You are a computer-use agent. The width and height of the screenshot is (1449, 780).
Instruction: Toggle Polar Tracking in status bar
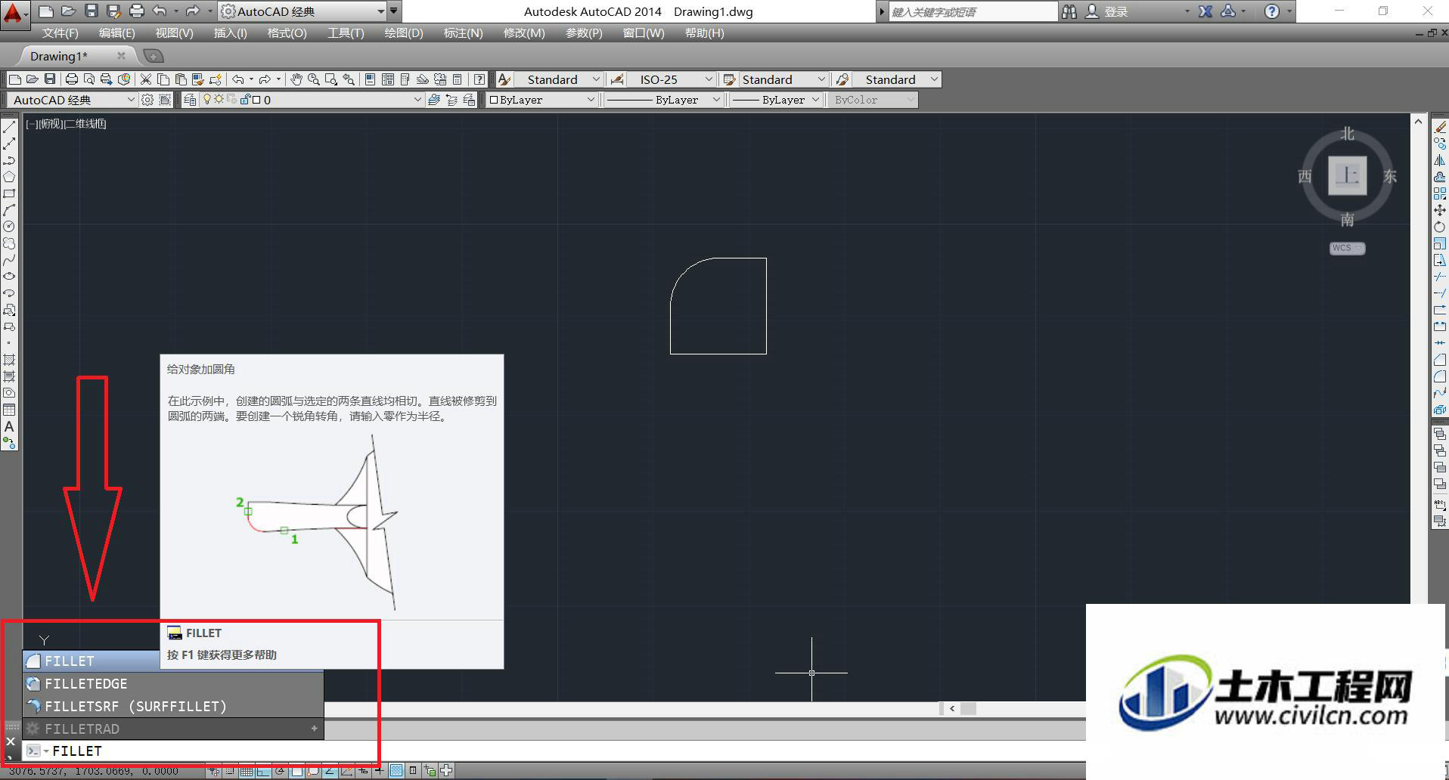pyautogui.click(x=280, y=771)
